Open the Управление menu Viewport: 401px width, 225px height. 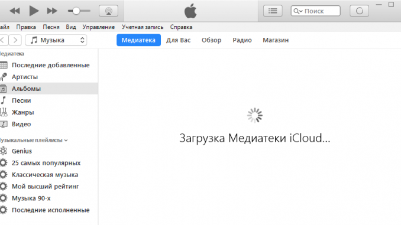coord(98,27)
